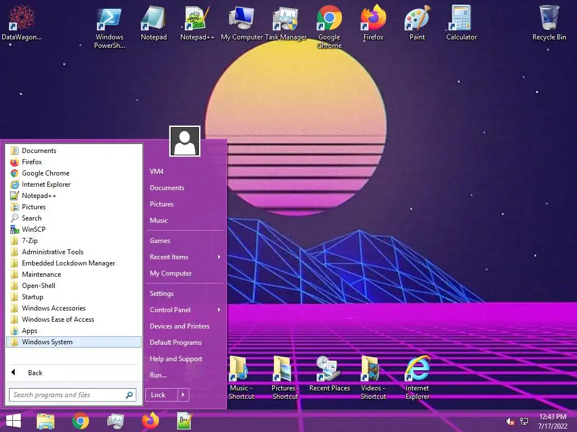The image size is (577, 432).
Task: Open Videos - Shortcut desktop icon
Action: (373, 377)
